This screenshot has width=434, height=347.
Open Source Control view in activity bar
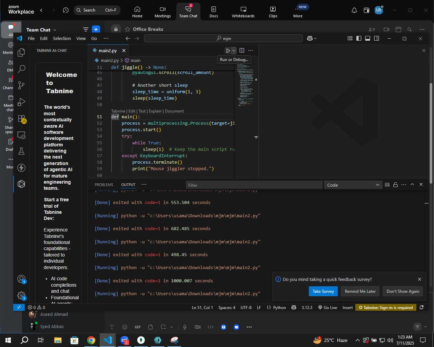tap(21, 85)
